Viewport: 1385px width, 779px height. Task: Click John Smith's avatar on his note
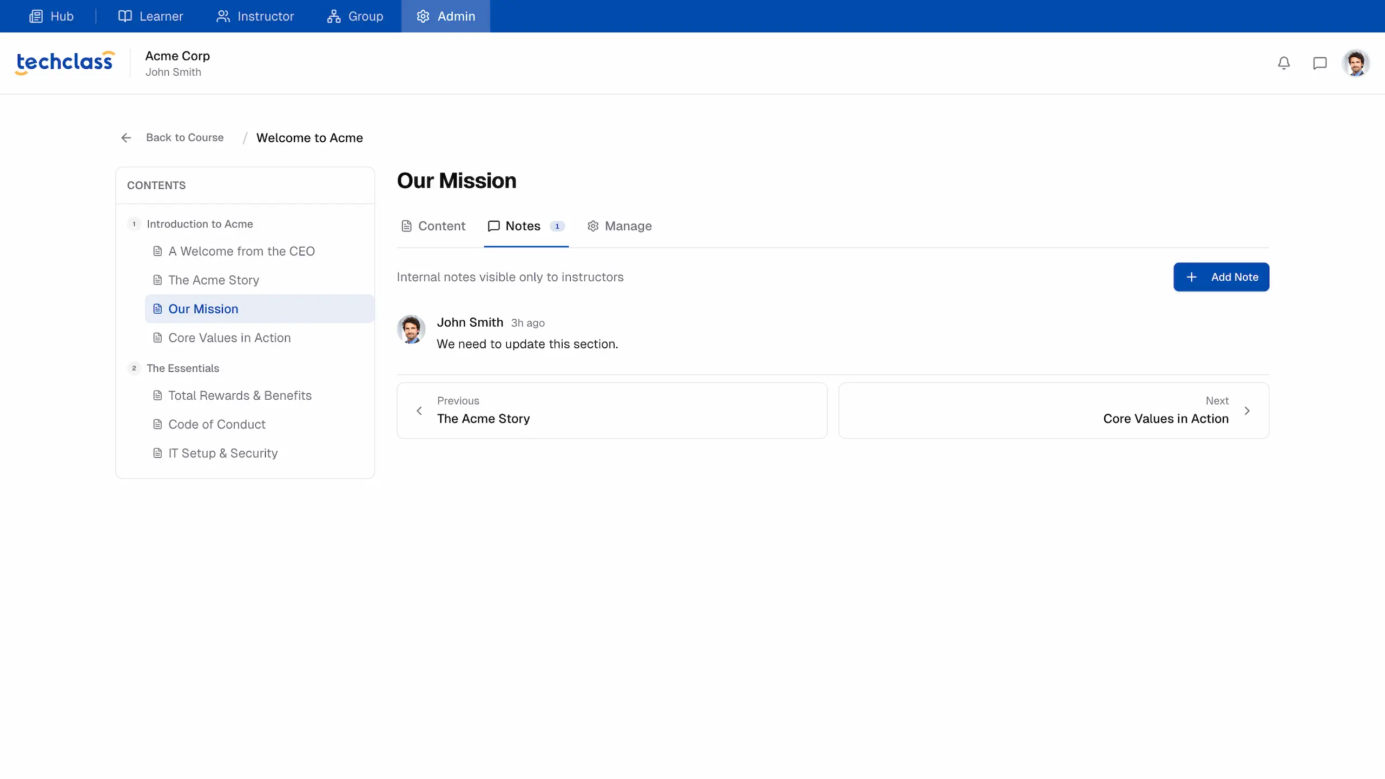point(411,329)
